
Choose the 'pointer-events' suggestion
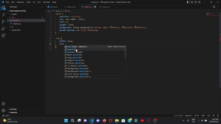coord(94,52)
